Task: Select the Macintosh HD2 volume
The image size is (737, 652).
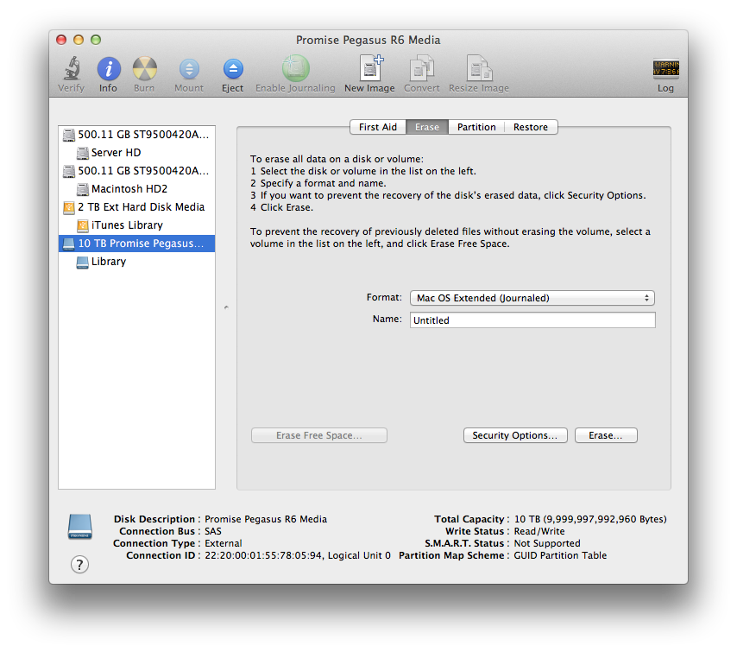Action: point(136,189)
